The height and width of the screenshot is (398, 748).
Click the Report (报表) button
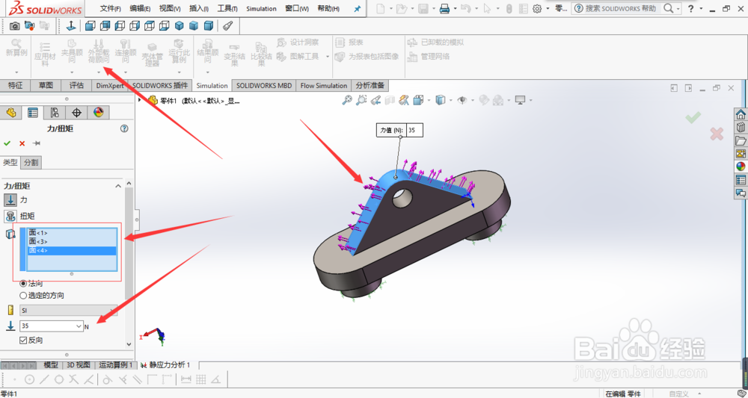coord(349,43)
